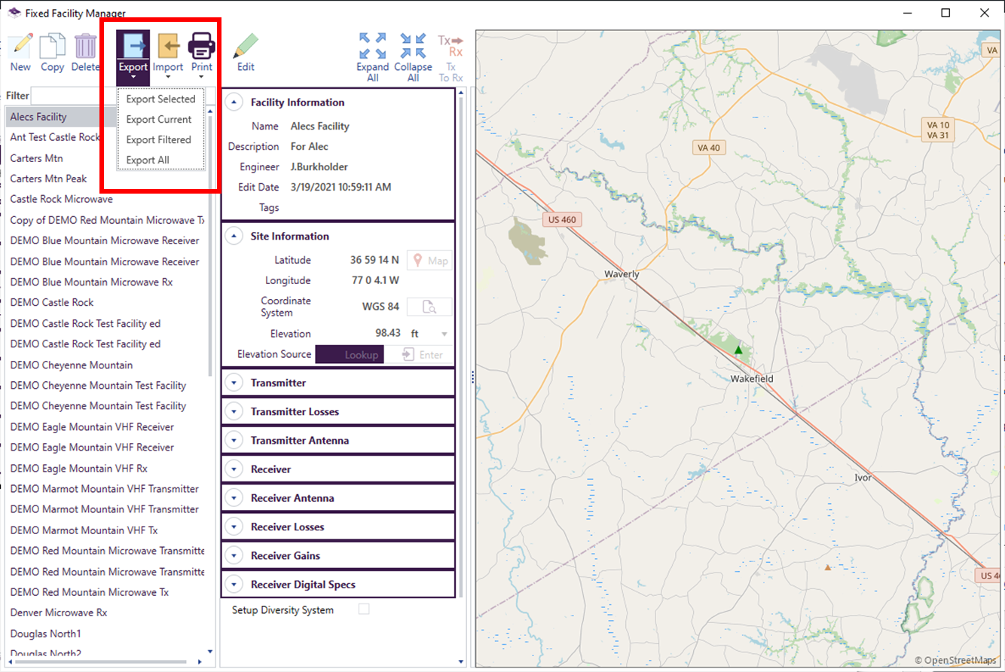The width and height of the screenshot is (1005, 672).
Task: Click the Expand All icon
Action: coord(372,47)
